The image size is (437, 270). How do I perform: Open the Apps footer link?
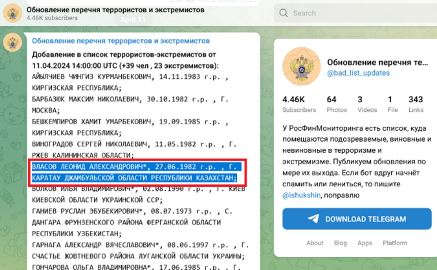pyautogui.click(x=365, y=243)
